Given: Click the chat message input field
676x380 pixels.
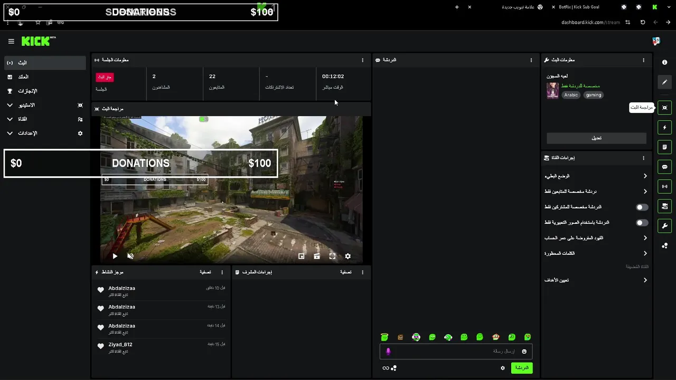Looking at the screenshot, I should (456, 351).
